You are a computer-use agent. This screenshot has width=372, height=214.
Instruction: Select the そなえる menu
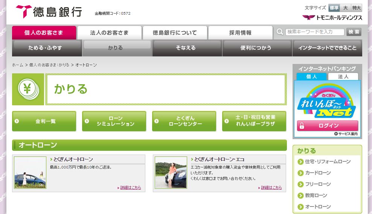187,48
